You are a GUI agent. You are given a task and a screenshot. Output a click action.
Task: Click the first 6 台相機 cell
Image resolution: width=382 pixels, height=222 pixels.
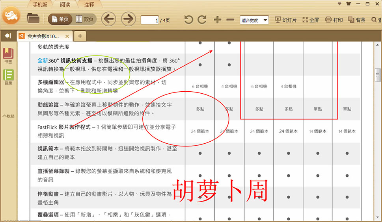click(200, 86)
